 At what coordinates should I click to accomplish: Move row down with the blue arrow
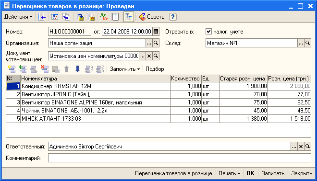pos(77,69)
